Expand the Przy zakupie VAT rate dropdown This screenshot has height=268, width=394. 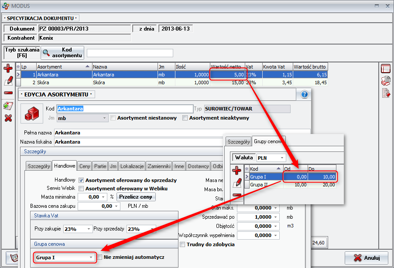pos(78,229)
